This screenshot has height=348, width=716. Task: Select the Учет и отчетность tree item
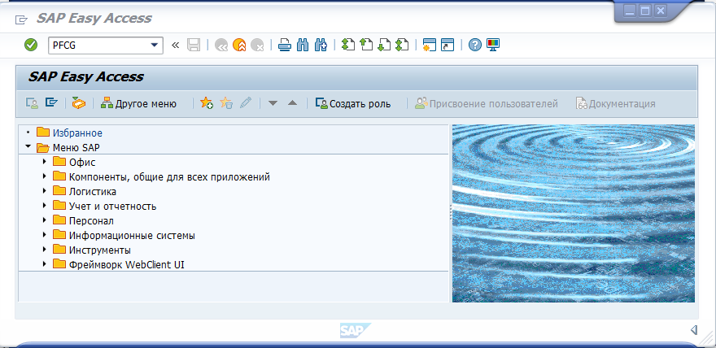[112, 206]
